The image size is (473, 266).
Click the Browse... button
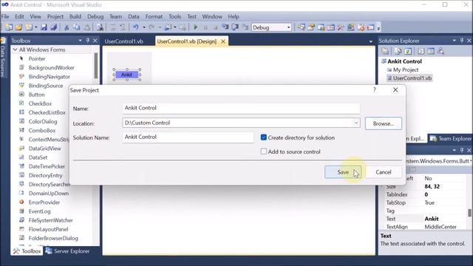point(383,123)
